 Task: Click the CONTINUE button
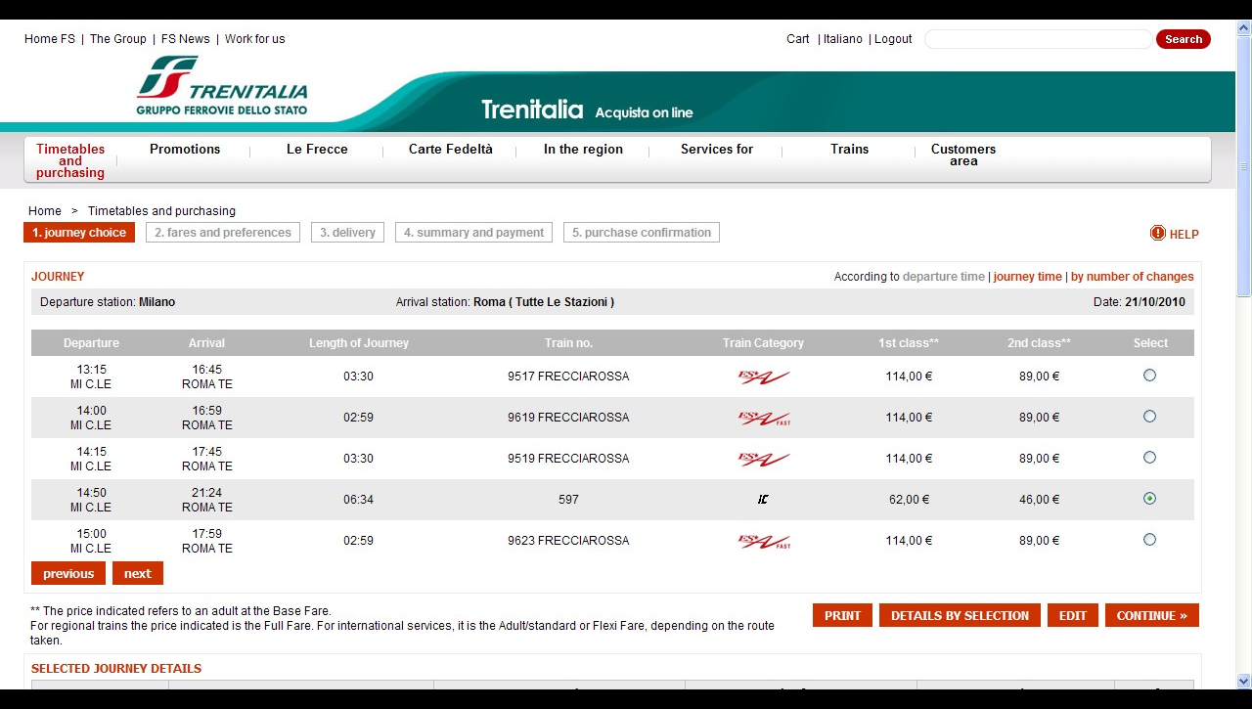coord(1152,615)
